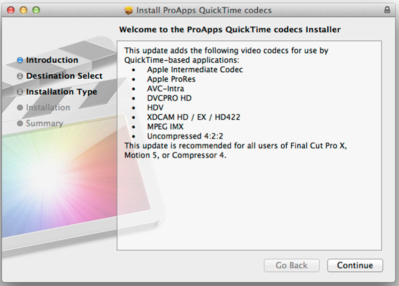This screenshot has width=399, height=286.
Task: Click the bullet beside the Summary step
Action: click(x=20, y=124)
